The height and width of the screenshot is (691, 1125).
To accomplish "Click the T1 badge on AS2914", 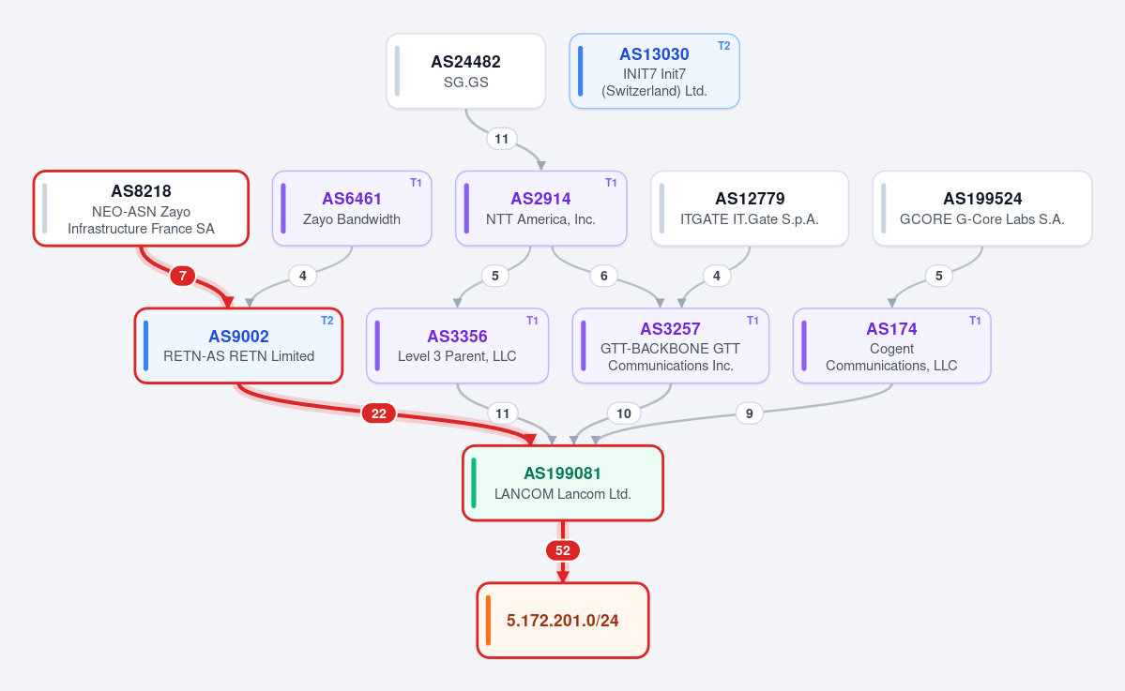I will pos(611,183).
